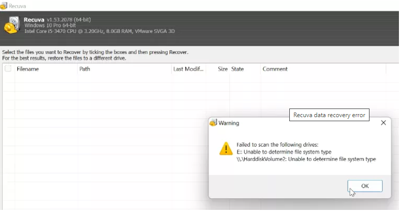Close the Warning dialog with the X
Screen dimensions: 403x216
pos(383,123)
